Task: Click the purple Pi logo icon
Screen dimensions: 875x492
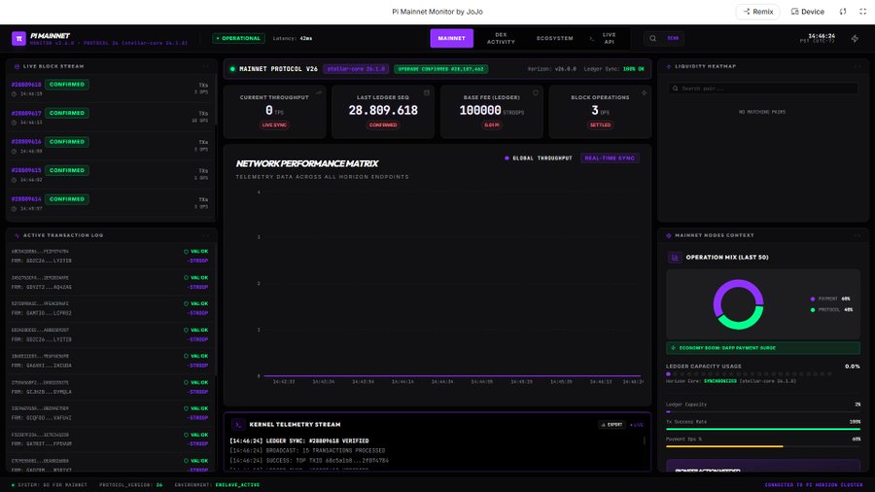Action: pos(18,39)
